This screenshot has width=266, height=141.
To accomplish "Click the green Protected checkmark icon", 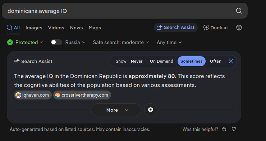I will [x=10, y=42].
